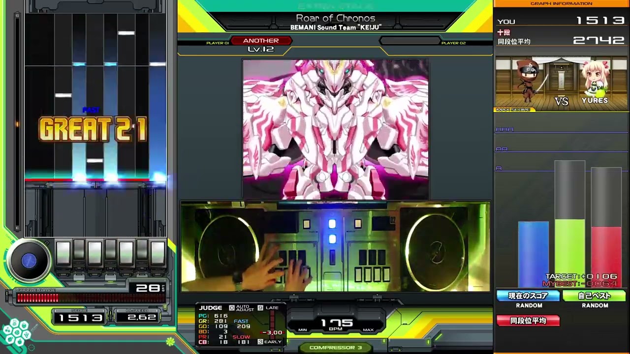Image resolution: width=630 pixels, height=354 pixels.
Task: Select the ANOTHER difficulty badge
Action: 261,41
